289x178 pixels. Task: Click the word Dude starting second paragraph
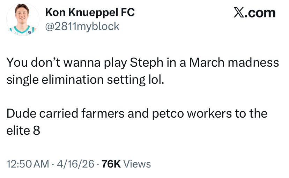(21, 113)
